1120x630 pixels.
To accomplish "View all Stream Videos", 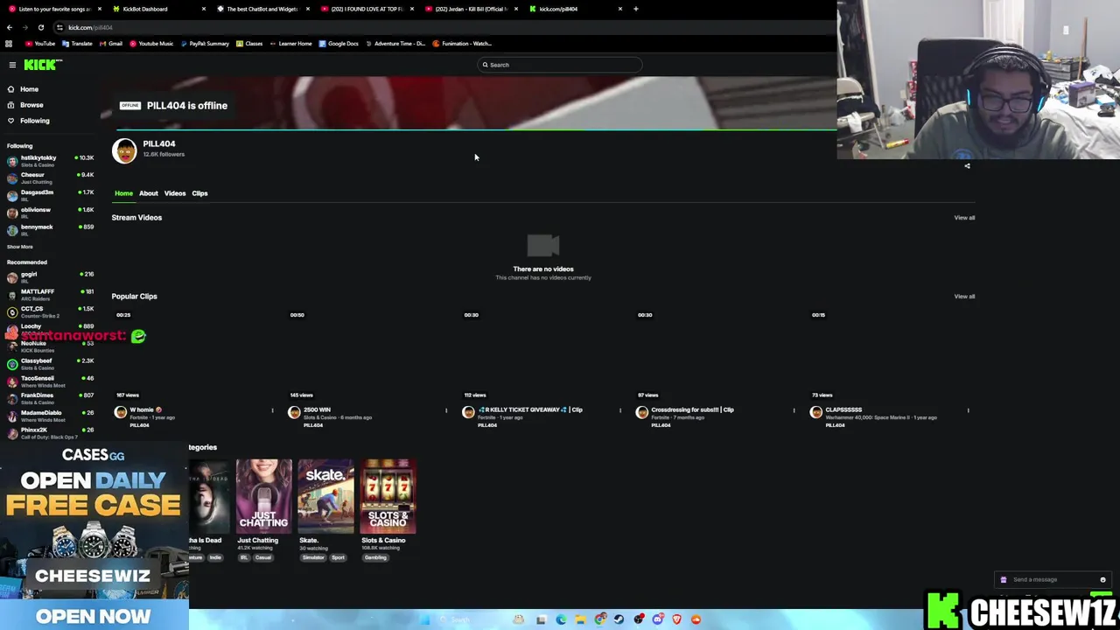I will pyautogui.click(x=964, y=218).
